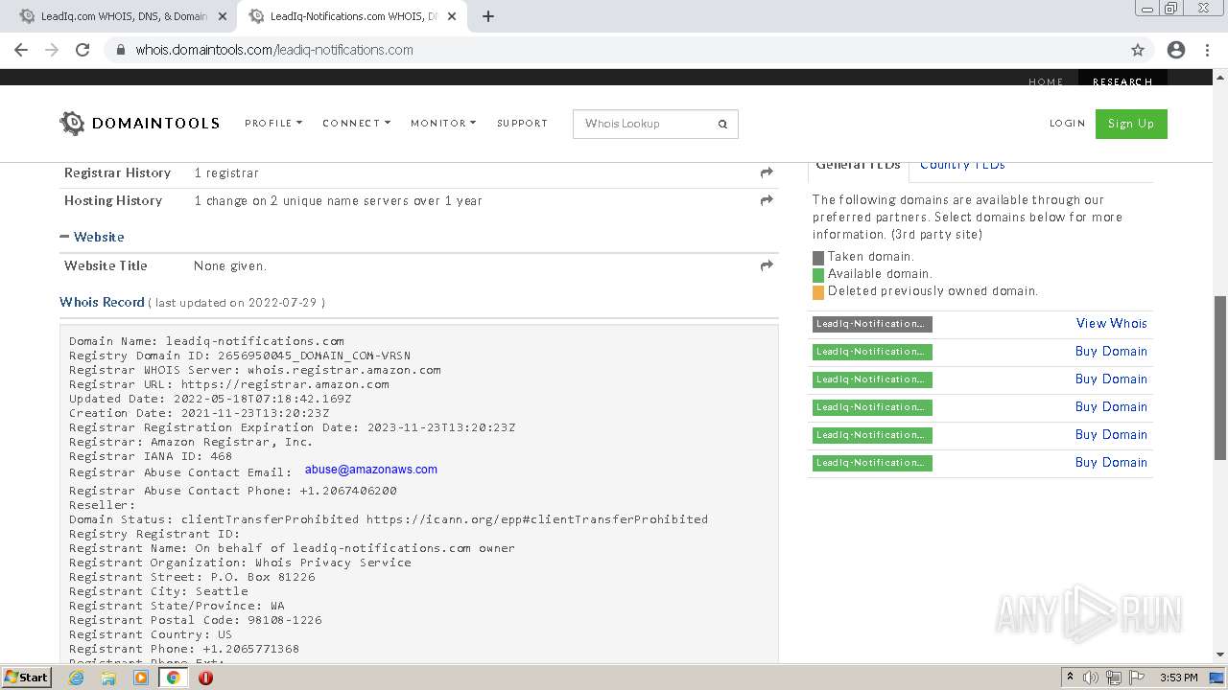
Task: Click the Whois Record heading link
Action: pos(102,302)
